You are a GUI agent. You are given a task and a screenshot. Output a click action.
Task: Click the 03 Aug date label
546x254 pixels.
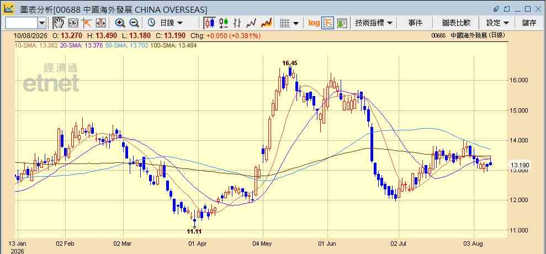(474, 244)
